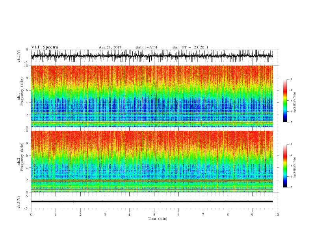This screenshot has height=241, width=312.
Task: Click inside the ch.1 spectrogram panel
Action: 152,96
